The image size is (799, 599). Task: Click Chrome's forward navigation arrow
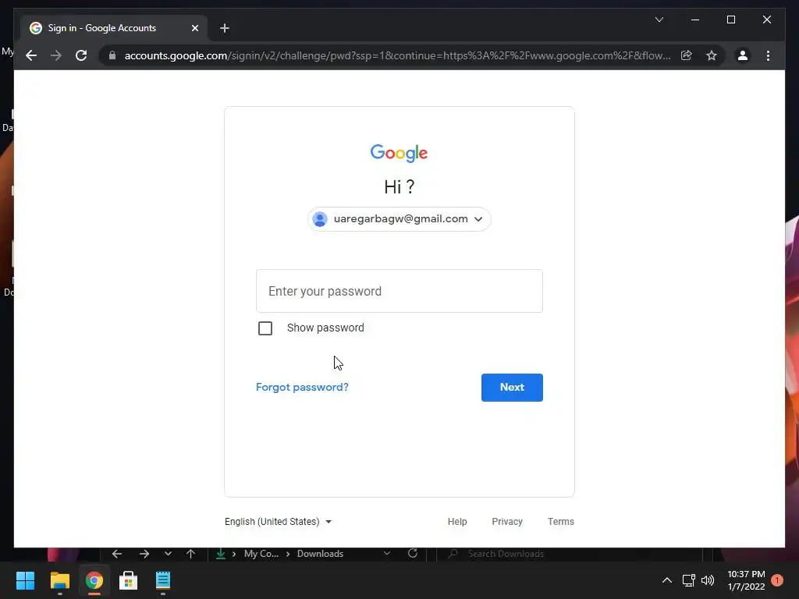[56, 55]
